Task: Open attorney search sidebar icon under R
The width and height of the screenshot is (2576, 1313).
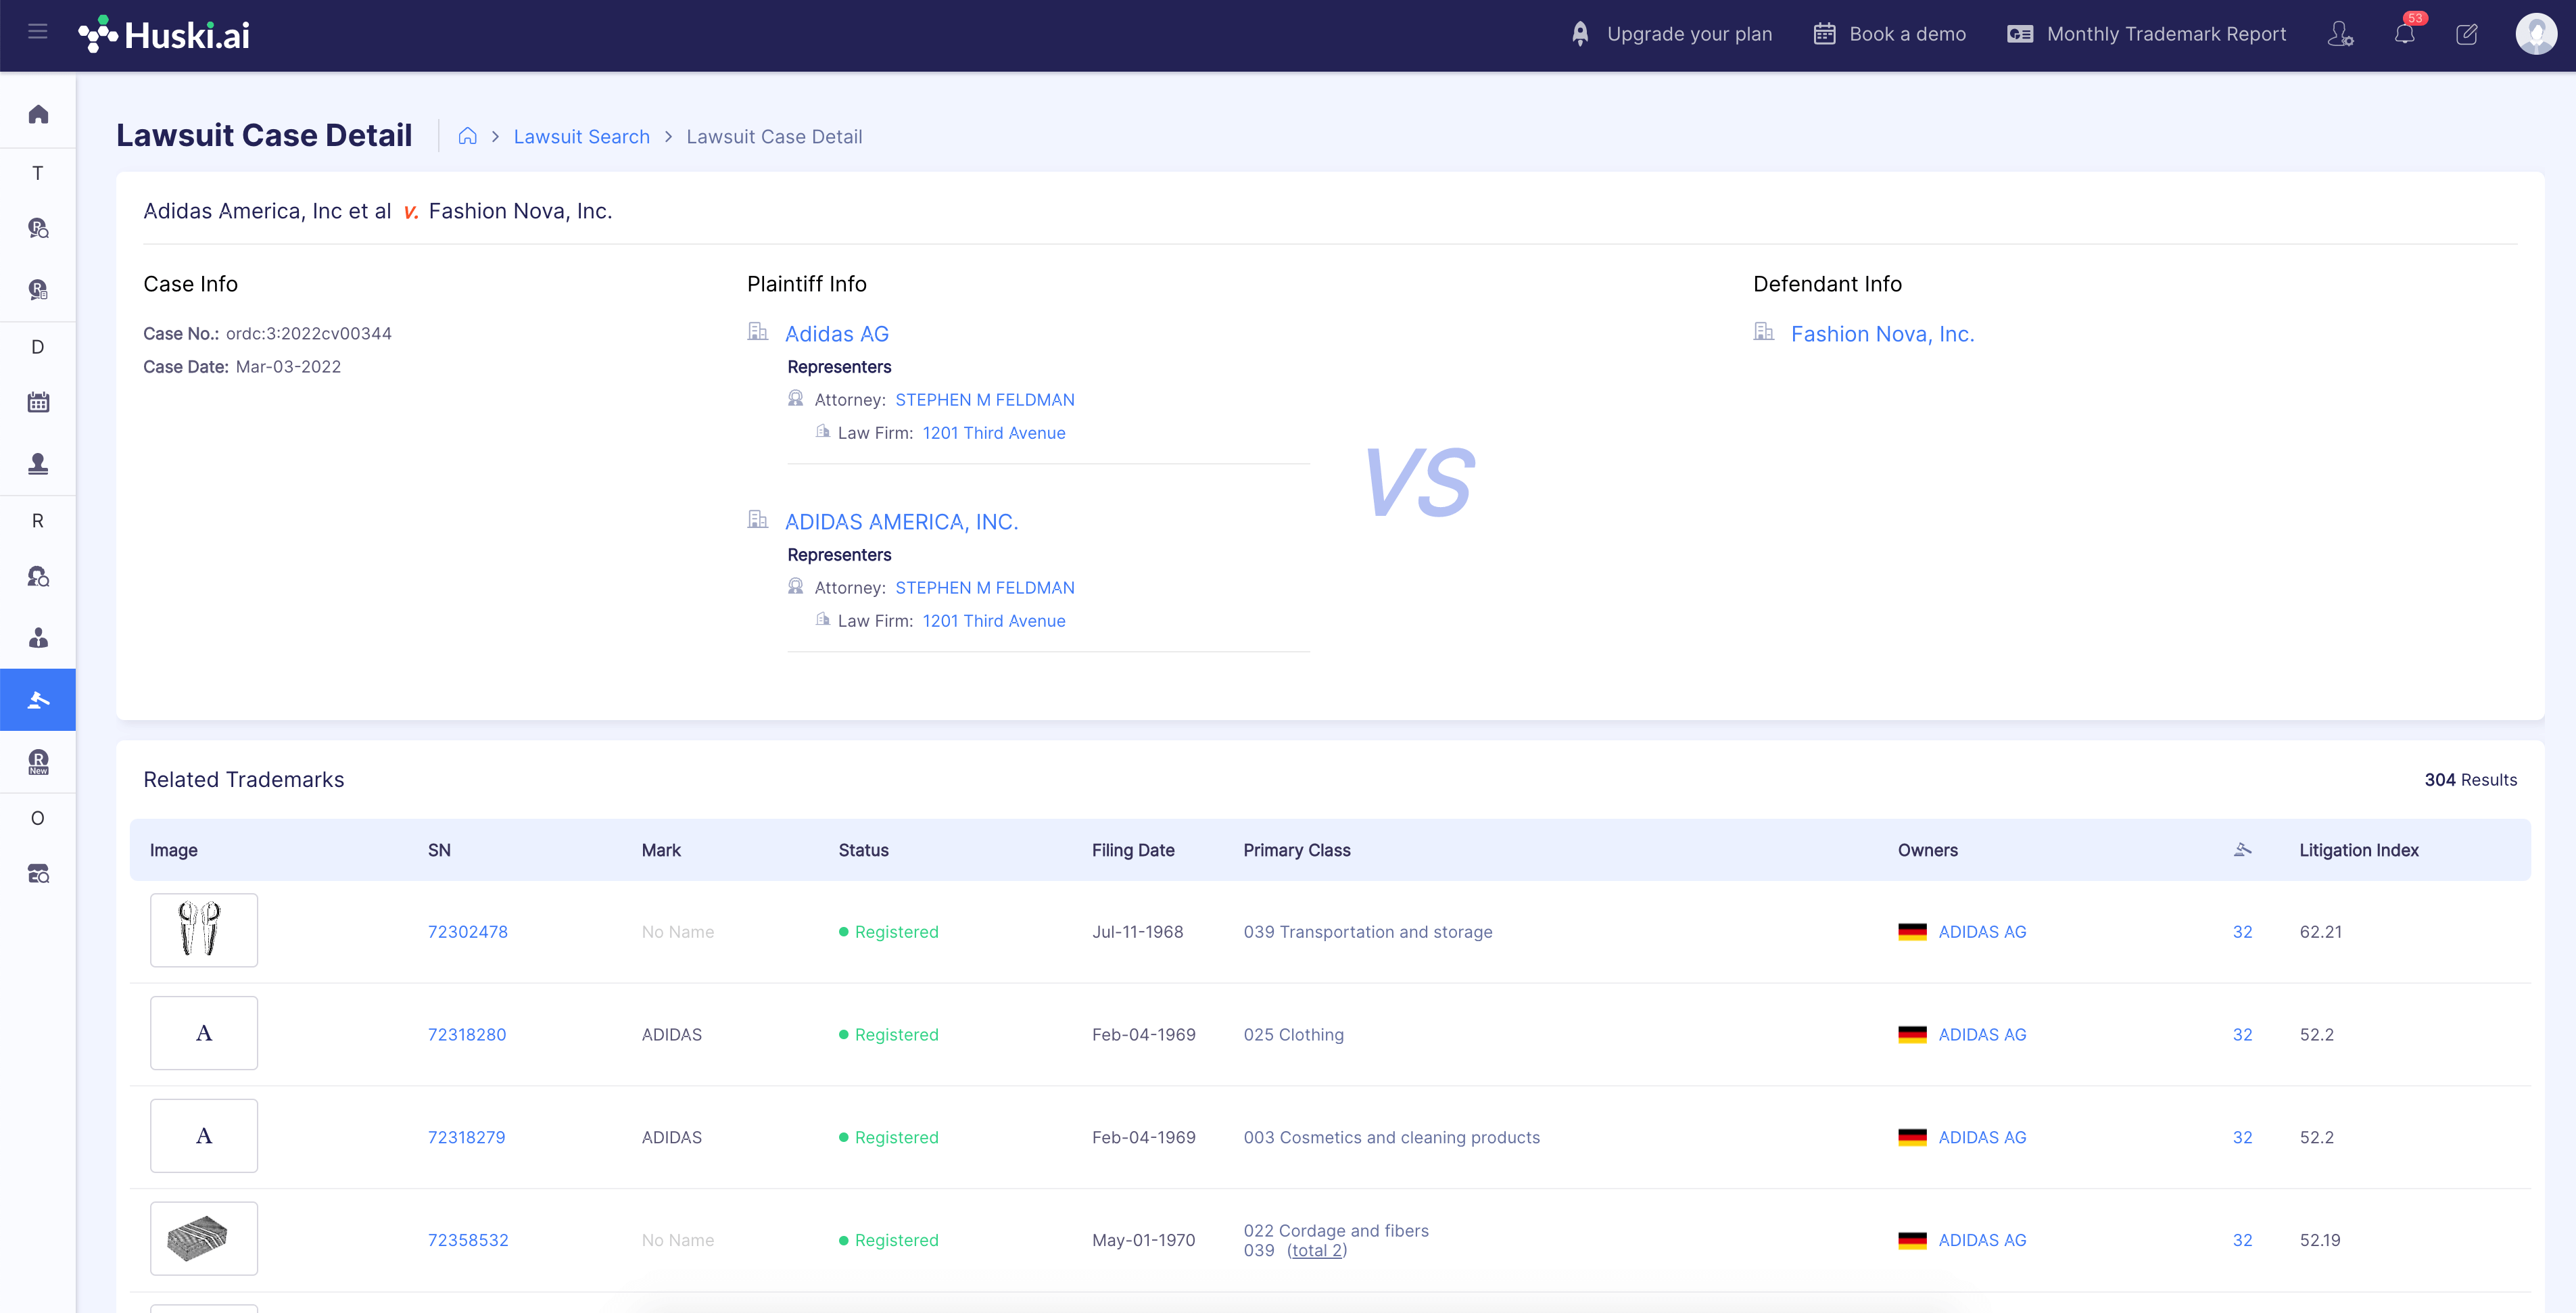Action: tap(38, 577)
